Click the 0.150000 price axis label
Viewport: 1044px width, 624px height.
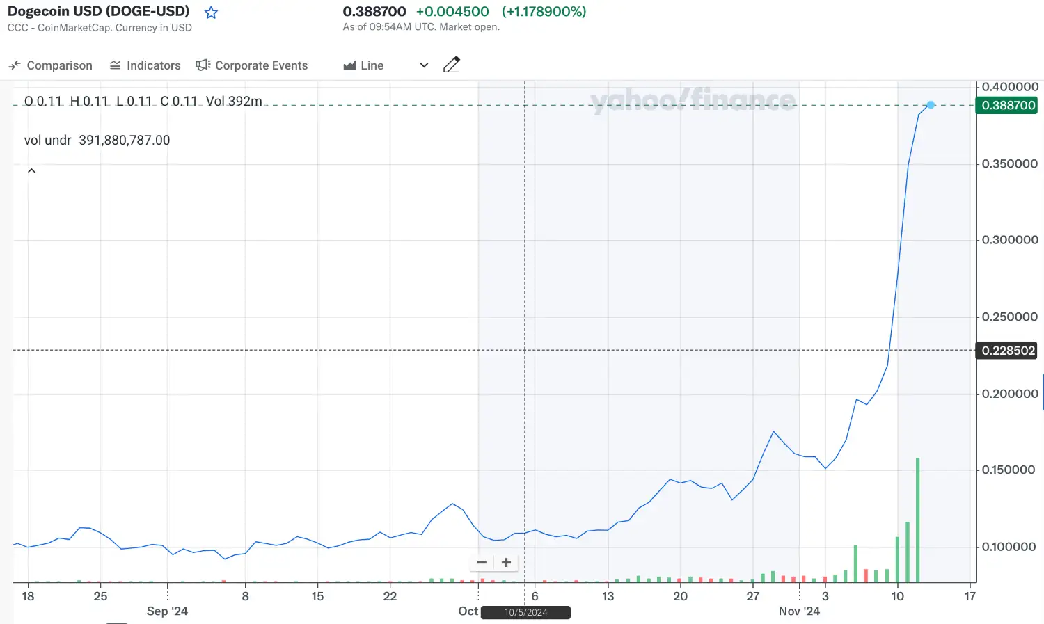point(1009,470)
